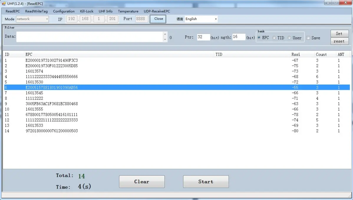Screen dimensions: 353x200
Task: Select row with EPC 11112222
Action: [x=177, y=98]
